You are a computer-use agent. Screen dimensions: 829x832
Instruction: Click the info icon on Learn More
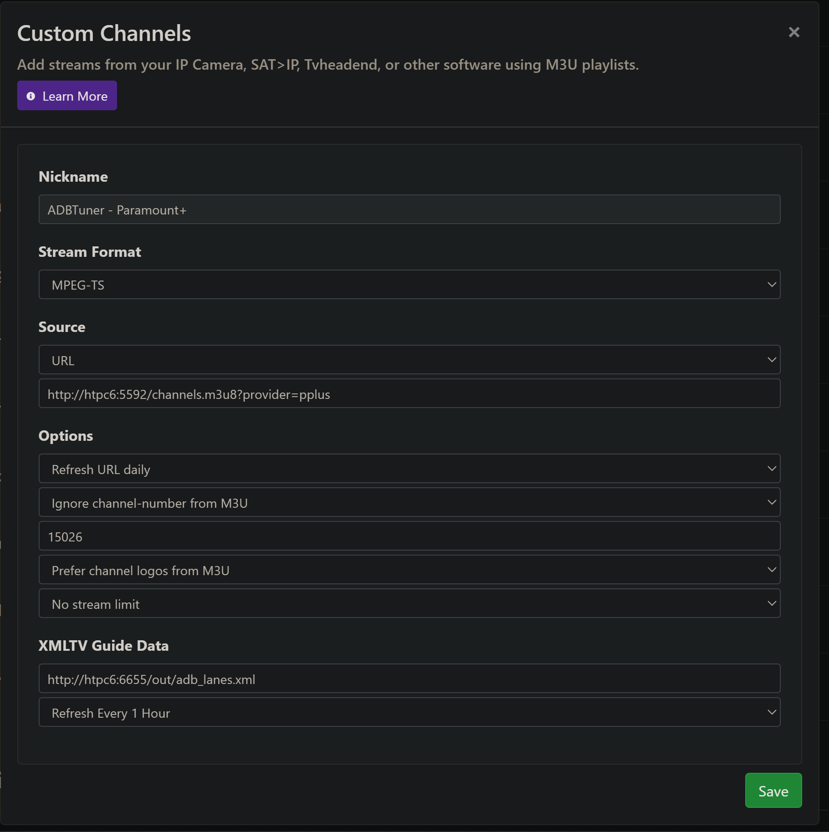coord(31,96)
